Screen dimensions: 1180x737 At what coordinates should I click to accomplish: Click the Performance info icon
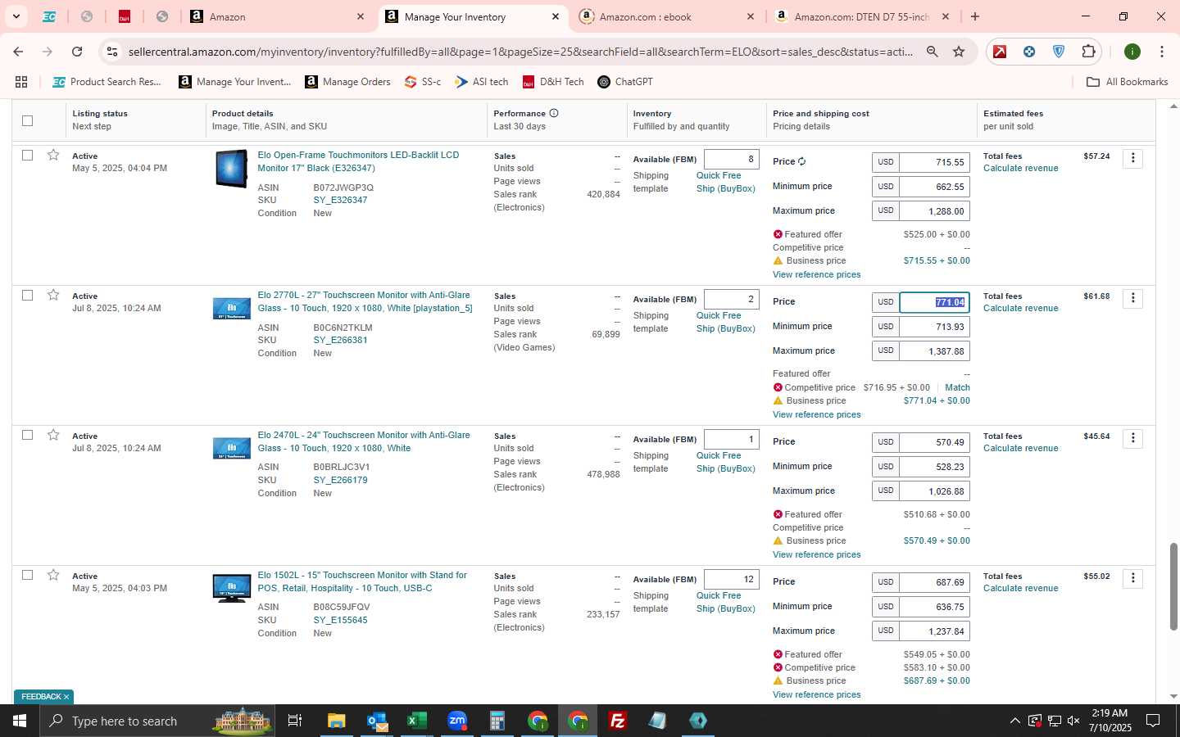tap(554, 113)
